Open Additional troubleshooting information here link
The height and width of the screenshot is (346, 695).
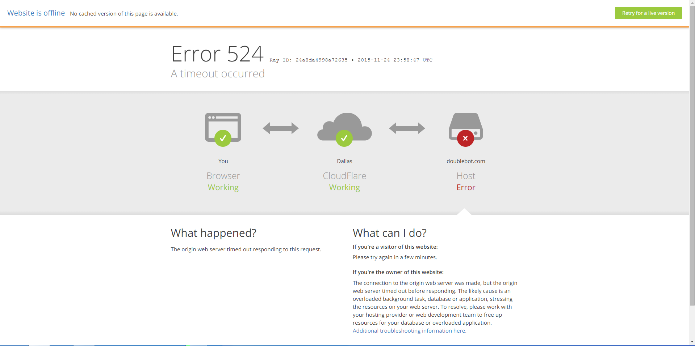(x=409, y=330)
